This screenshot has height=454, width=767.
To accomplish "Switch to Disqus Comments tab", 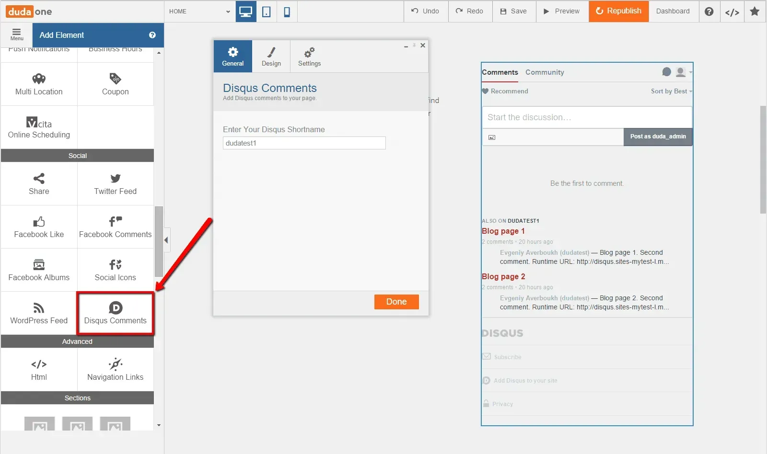I will point(500,72).
